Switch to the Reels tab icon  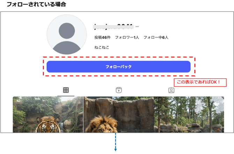click(x=118, y=90)
